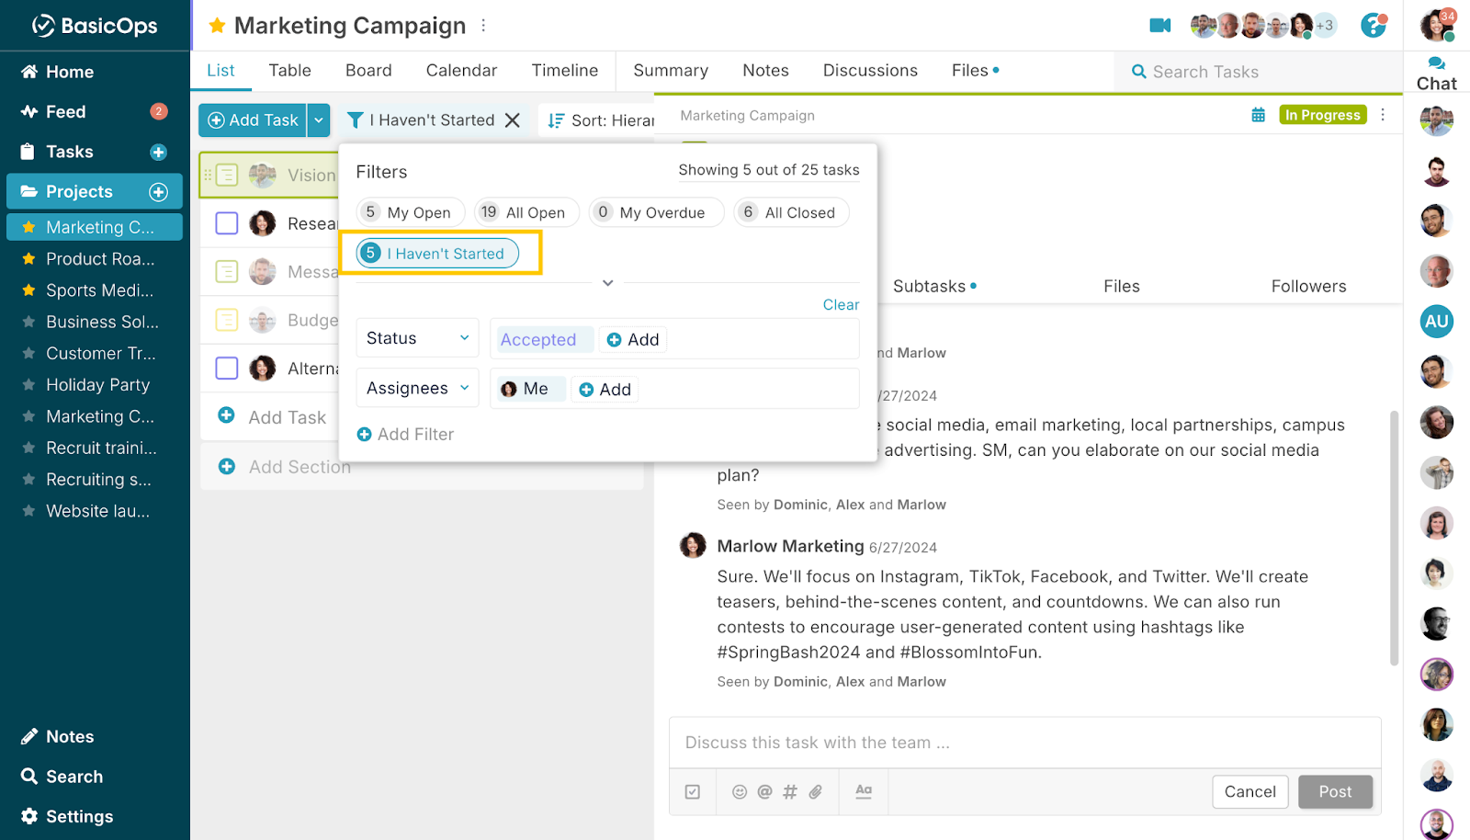Open the Status filter dropdown
The width and height of the screenshot is (1470, 840).
417,338
